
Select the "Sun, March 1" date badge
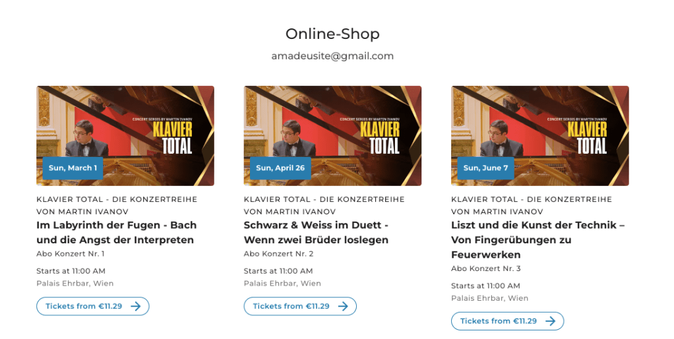click(x=73, y=168)
